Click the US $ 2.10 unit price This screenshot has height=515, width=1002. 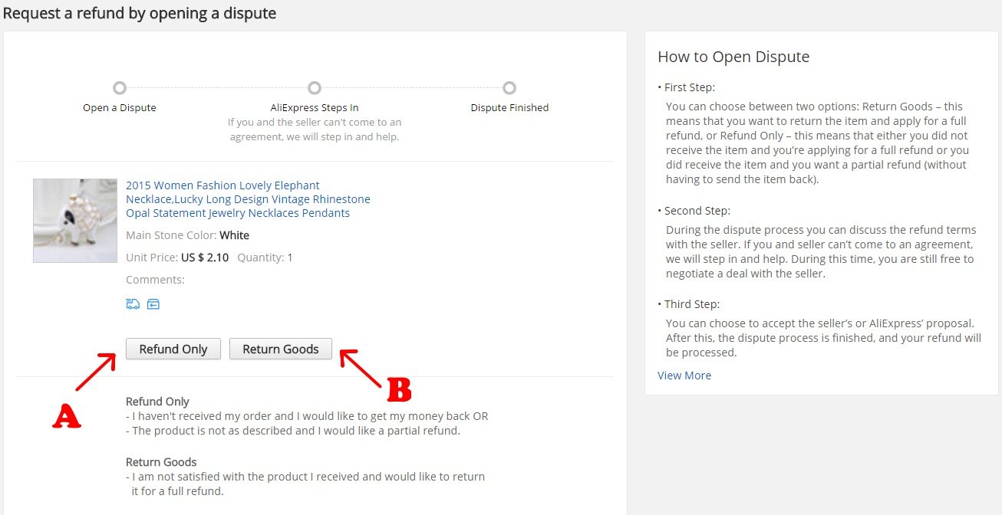(205, 257)
